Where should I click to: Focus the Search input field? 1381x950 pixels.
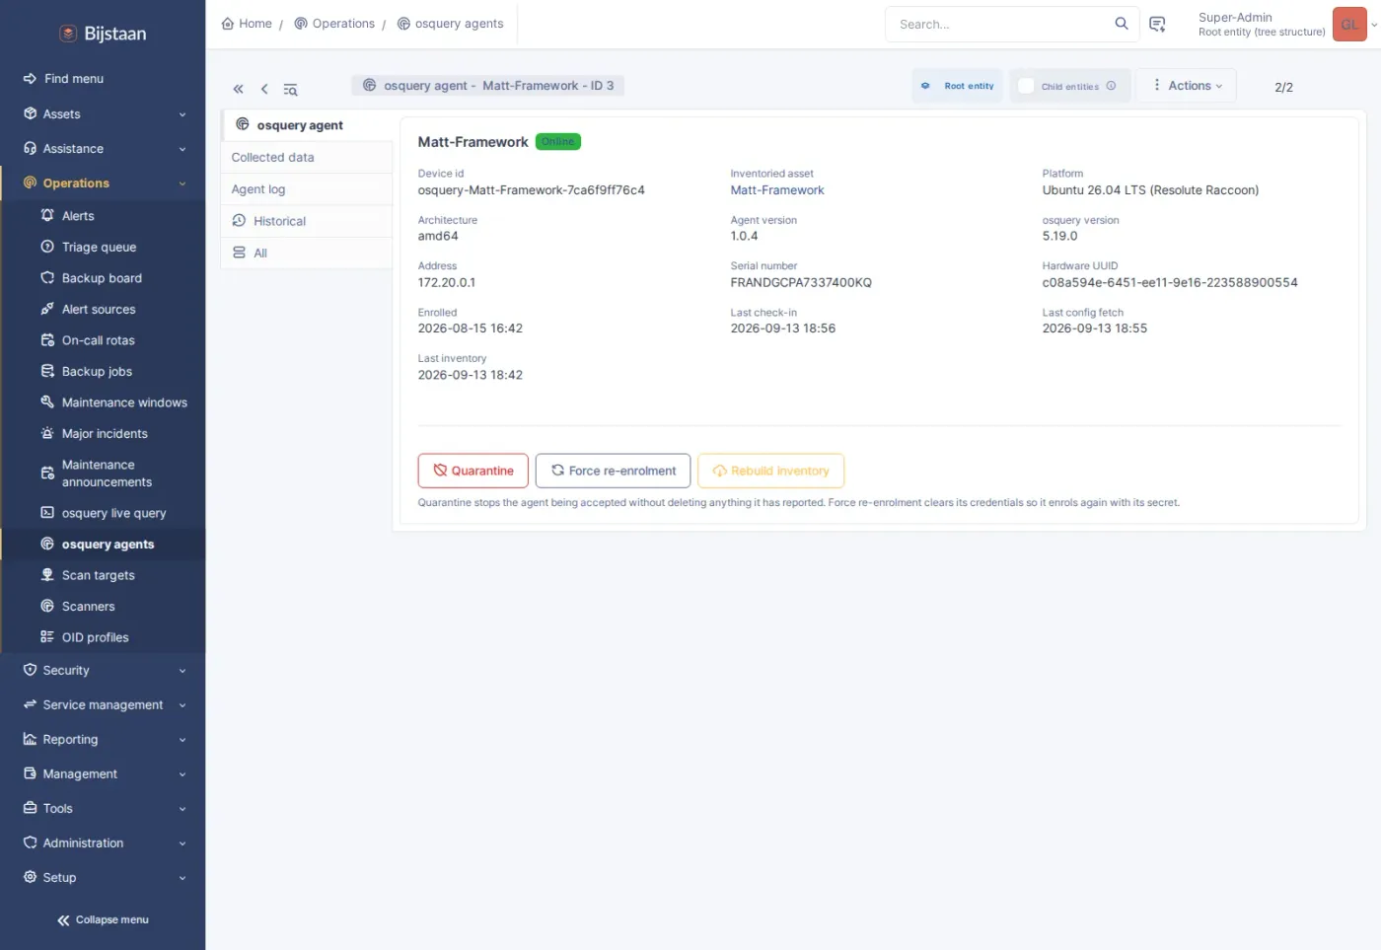coord(1001,25)
